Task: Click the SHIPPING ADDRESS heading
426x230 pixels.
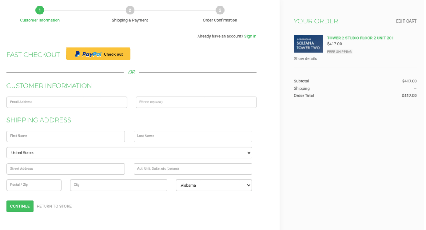Action: click(39, 120)
